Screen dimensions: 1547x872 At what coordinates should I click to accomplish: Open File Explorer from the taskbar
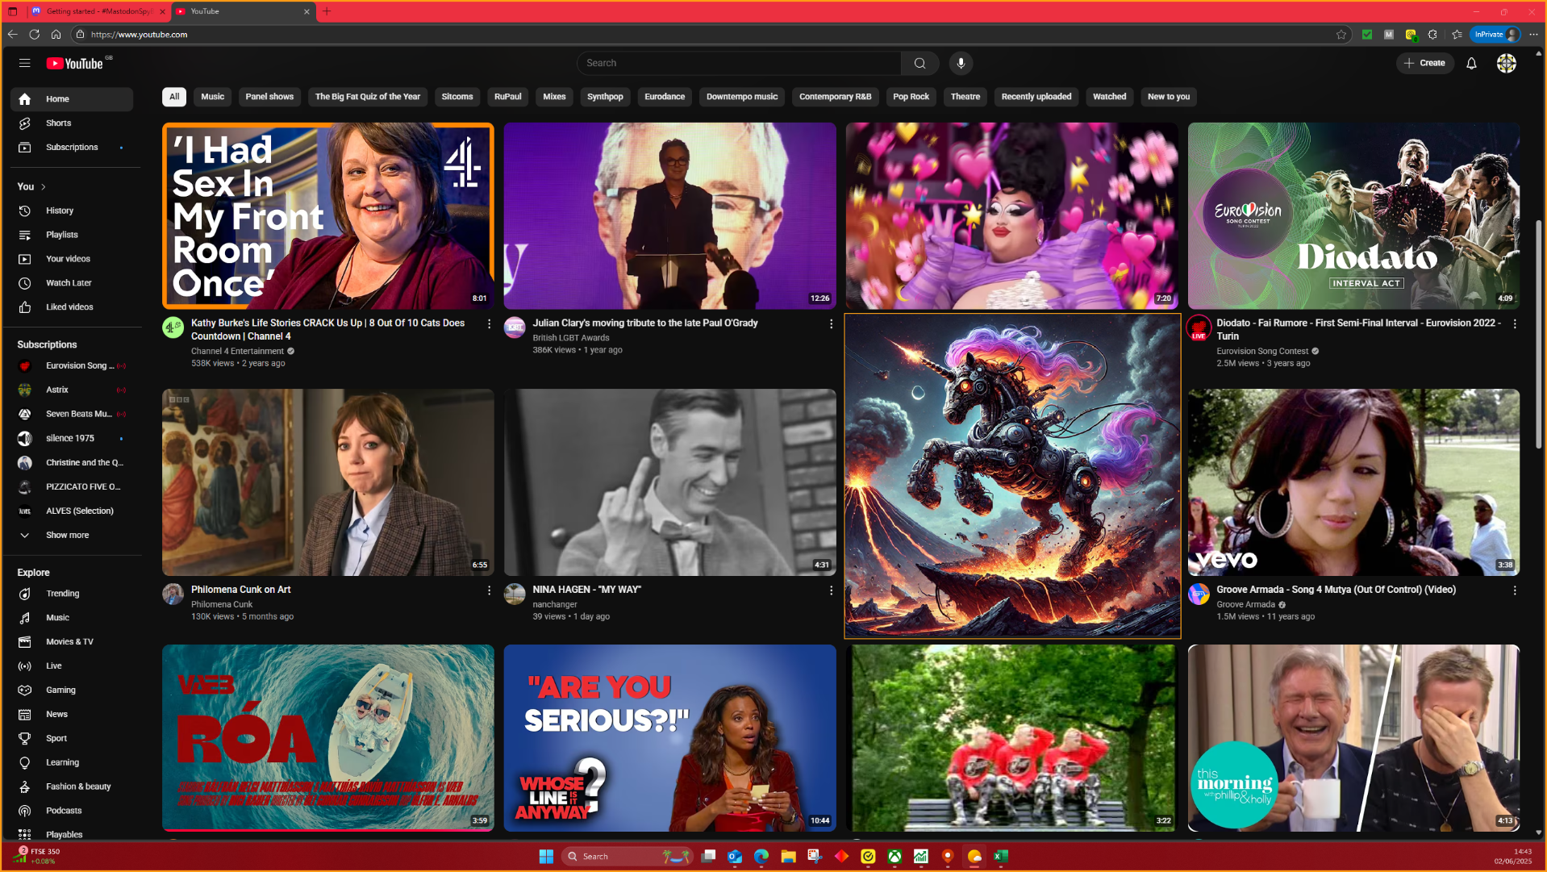(x=788, y=857)
